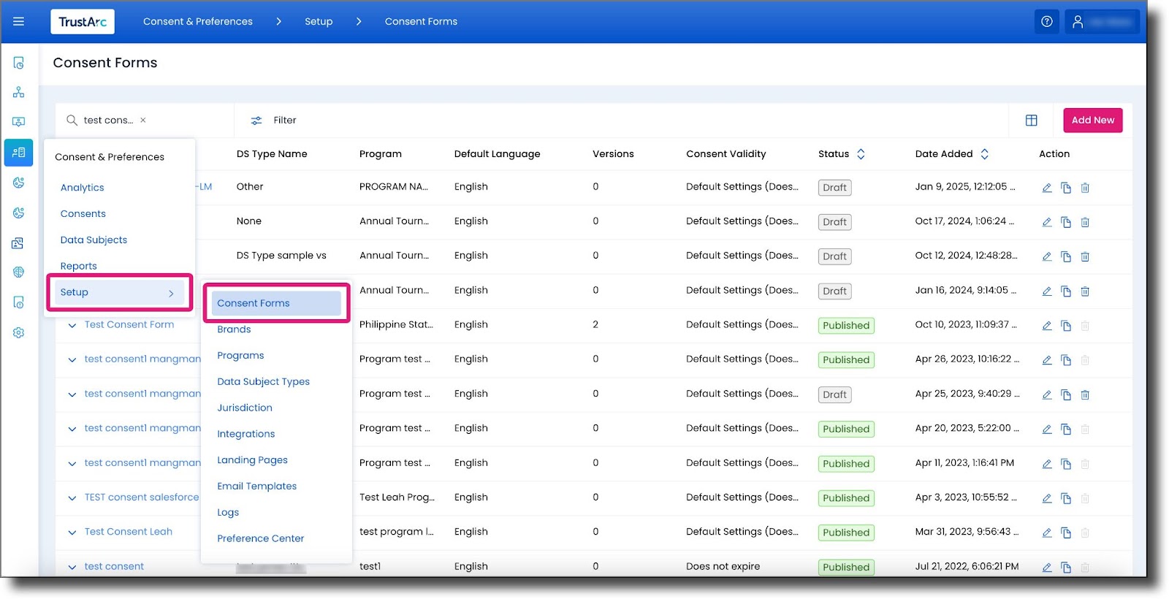This screenshot has height=599, width=1169.
Task: Expand the test consent row chevron
Action: point(72,567)
